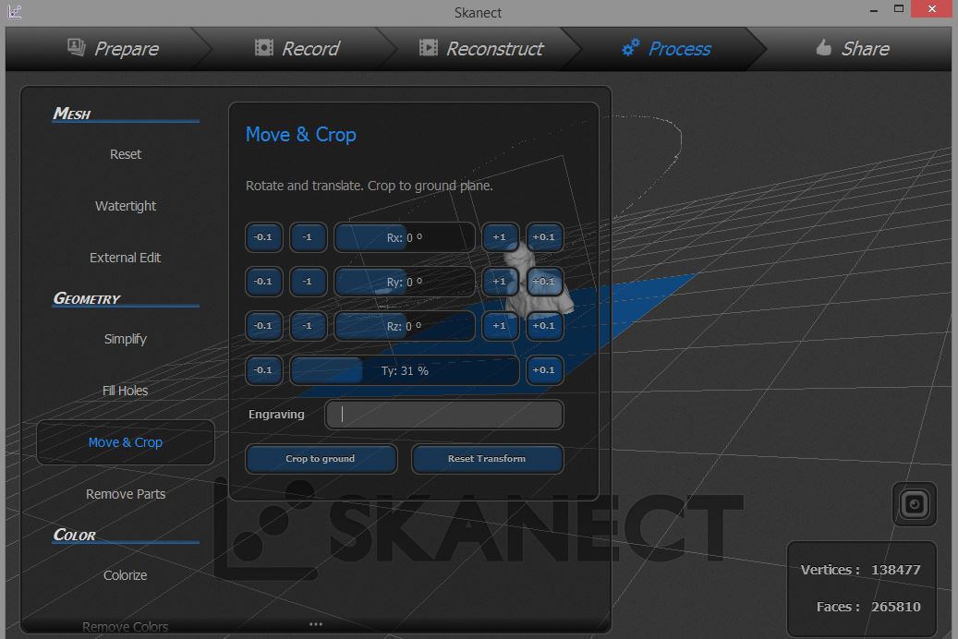
Task: Increase Ty by 0.1
Action: pyautogui.click(x=544, y=370)
